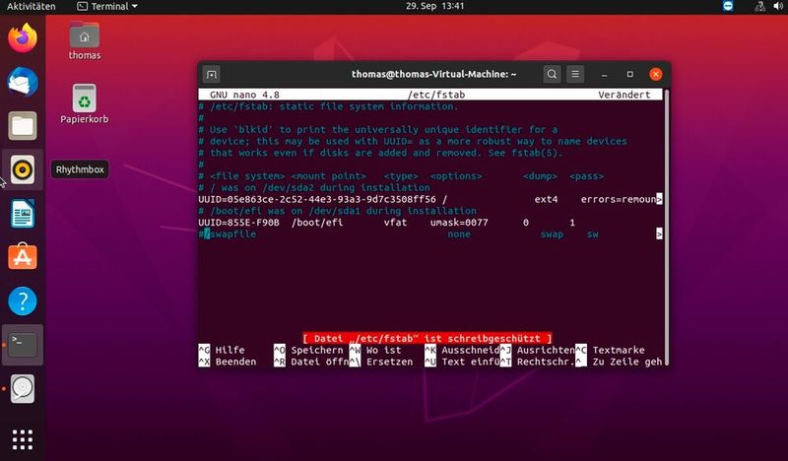Screen dimensions: 788x461
Task: Click the ^W Wo ist shortcut
Action: point(375,351)
